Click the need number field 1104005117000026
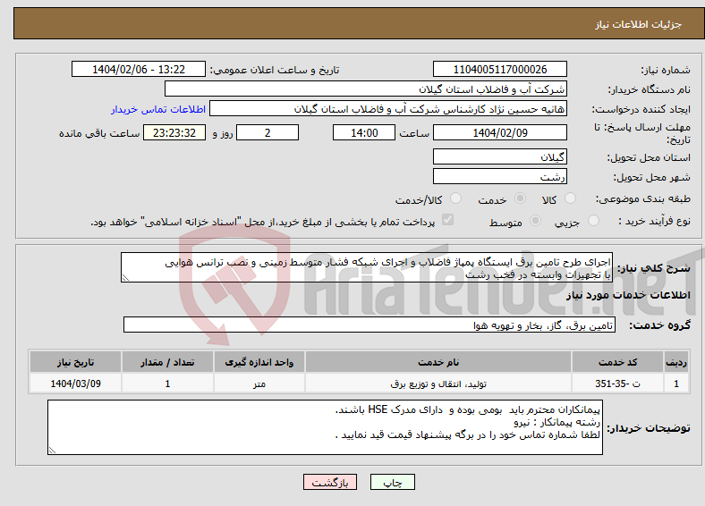 coord(500,69)
